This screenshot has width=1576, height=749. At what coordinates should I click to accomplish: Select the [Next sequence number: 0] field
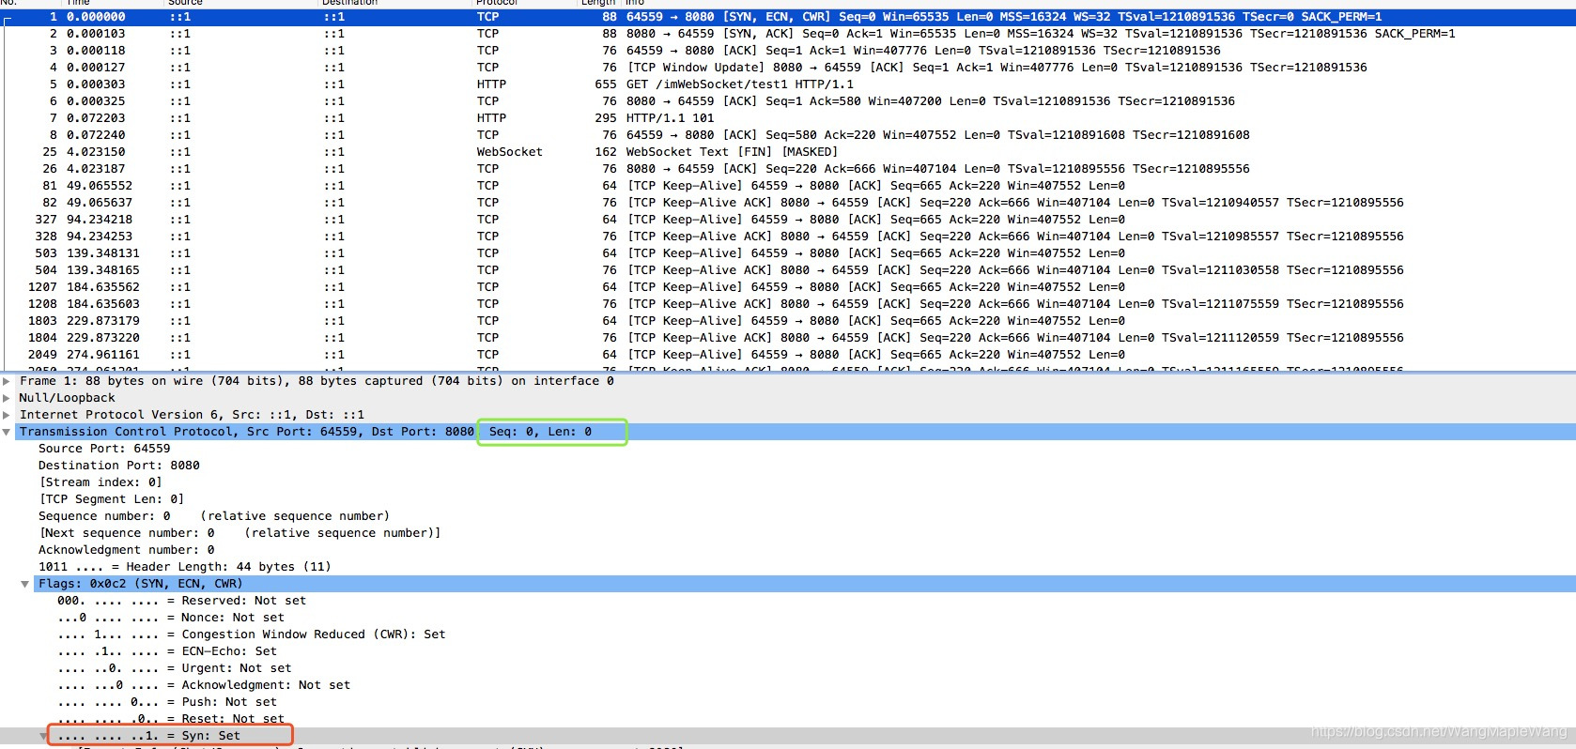click(x=239, y=533)
